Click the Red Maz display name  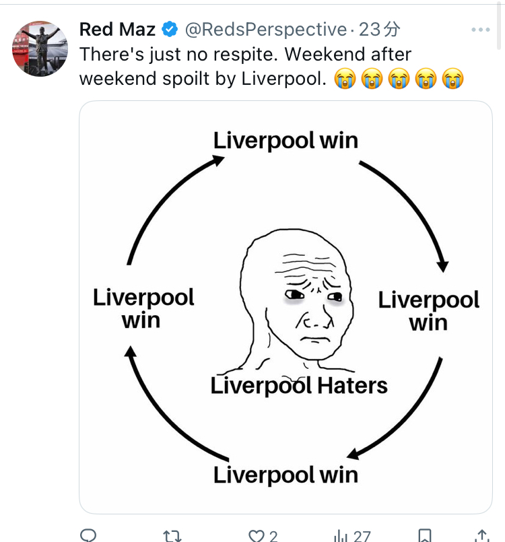(117, 30)
